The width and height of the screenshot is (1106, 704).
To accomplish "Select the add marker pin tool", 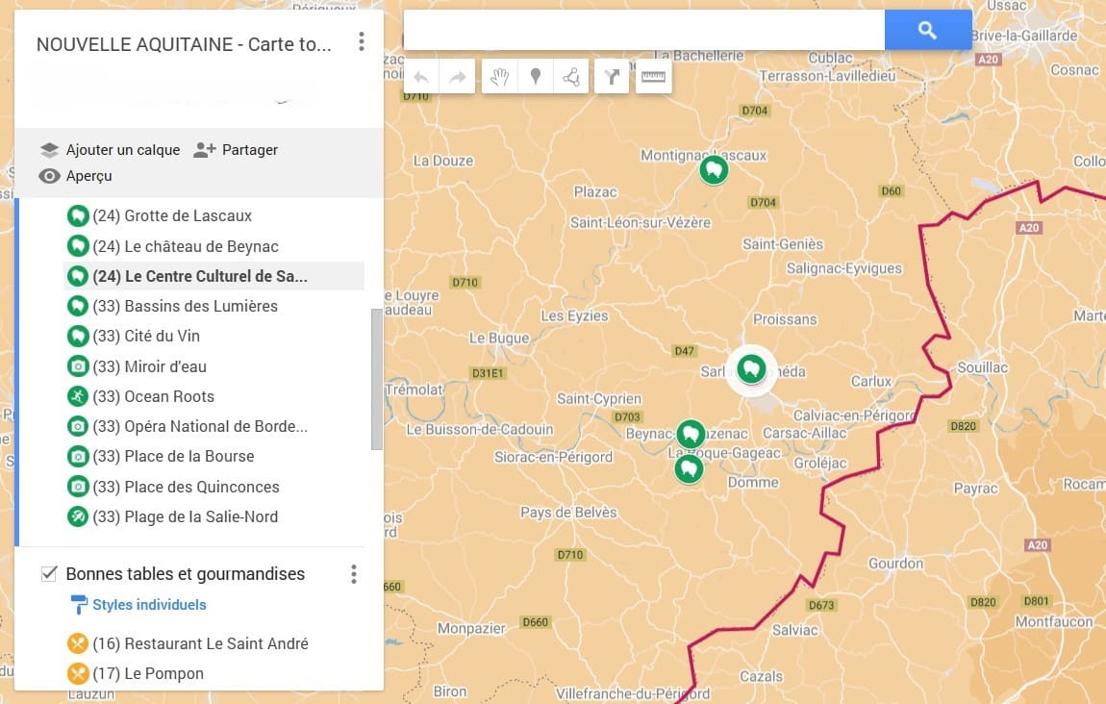I will tap(536, 76).
